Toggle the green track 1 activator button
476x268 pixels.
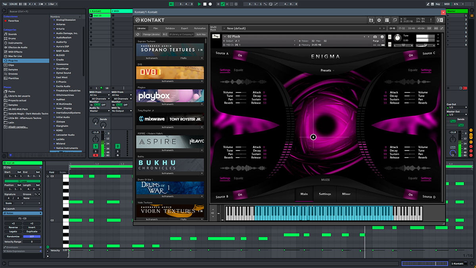coord(96,146)
